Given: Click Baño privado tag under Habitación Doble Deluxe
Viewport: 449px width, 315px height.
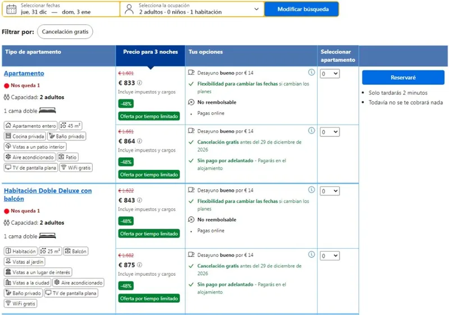Looking at the screenshot, I should pyautogui.click(x=24, y=293).
